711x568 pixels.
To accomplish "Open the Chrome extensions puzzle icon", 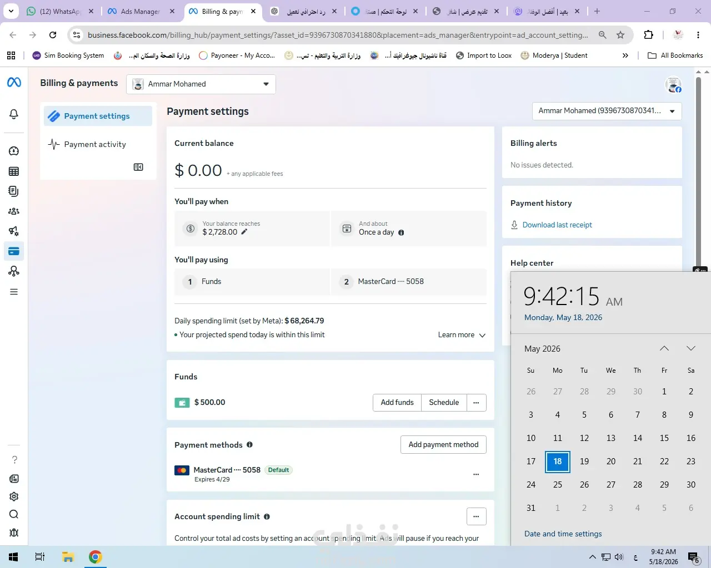I will pos(648,35).
